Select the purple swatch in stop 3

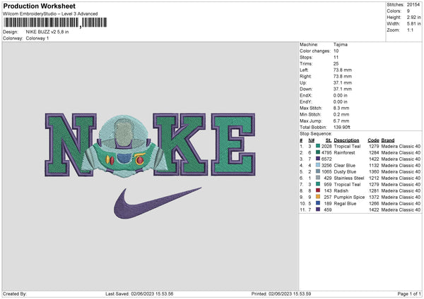pos(318,159)
